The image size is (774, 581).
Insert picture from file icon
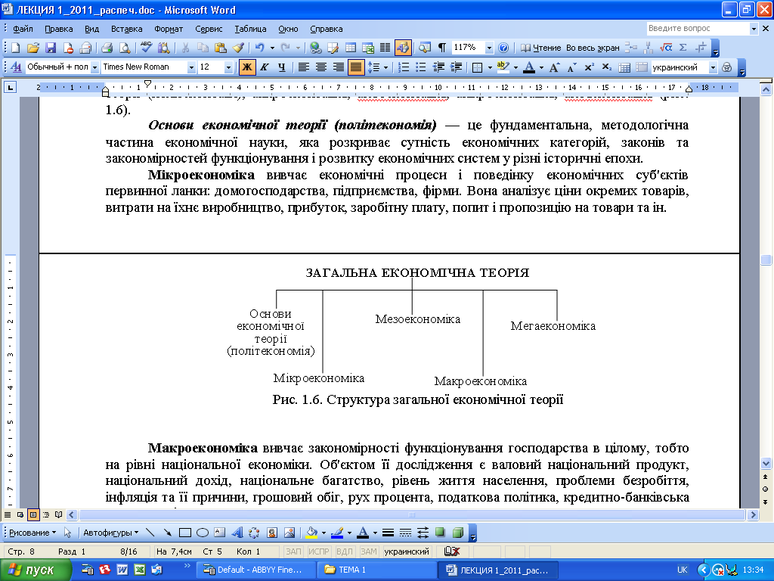click(289, 533)
